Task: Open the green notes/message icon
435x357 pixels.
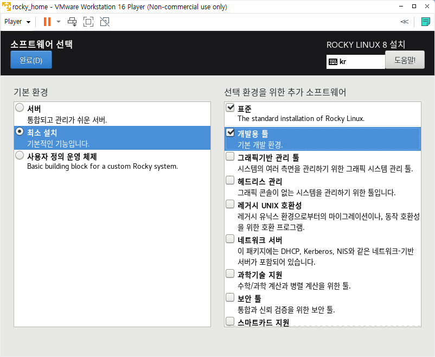Action: point(425,22)
